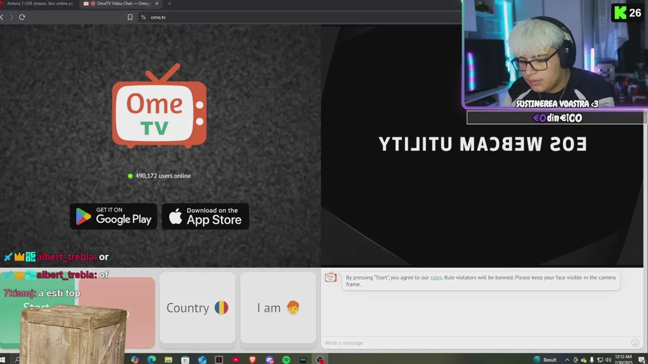Switch to the Antena 1 LIVE stream tab

pos(38,4)
